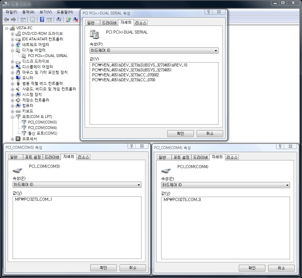The height and width of the screenshot is (278, 302).
Task: Select the VISTA-PC computer icon in tree
Action: 12,28
